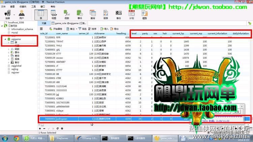Viewport: 253px width, 142px height.
Task: Click the Query toolbar icon
Action: (93, 15)
